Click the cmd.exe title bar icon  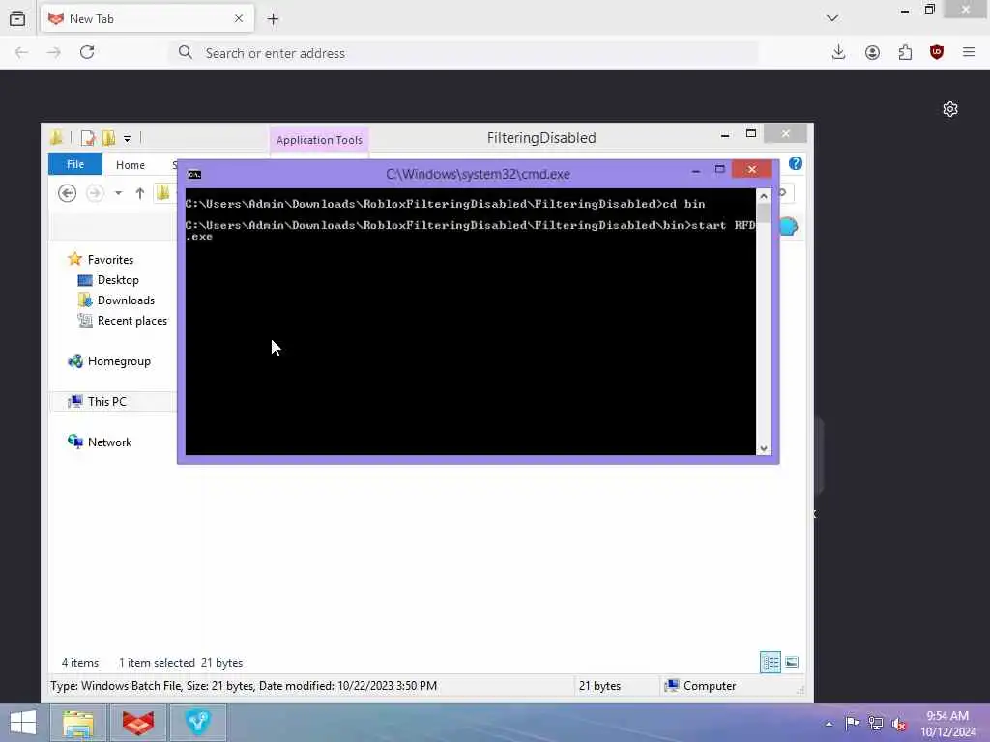(x=194, y=174)
